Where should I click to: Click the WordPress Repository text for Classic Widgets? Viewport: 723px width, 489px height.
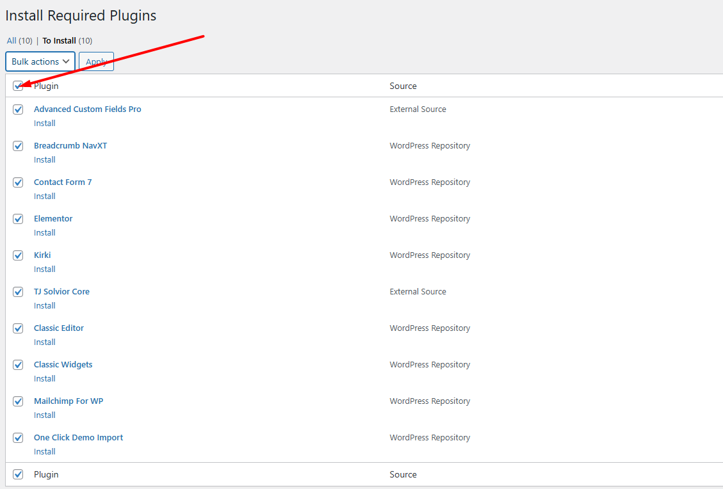[x=430, y=365]
